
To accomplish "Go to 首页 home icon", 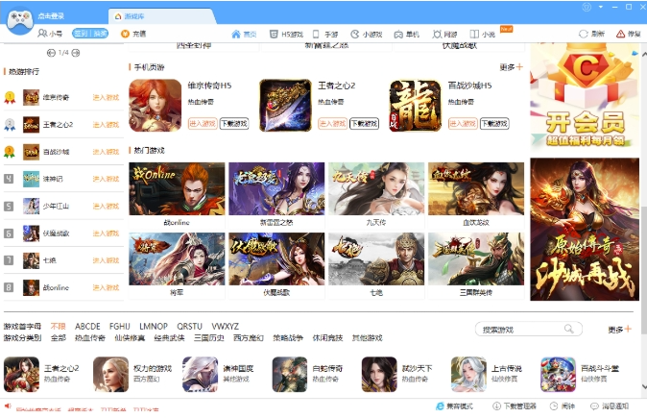I will (235, 34).
